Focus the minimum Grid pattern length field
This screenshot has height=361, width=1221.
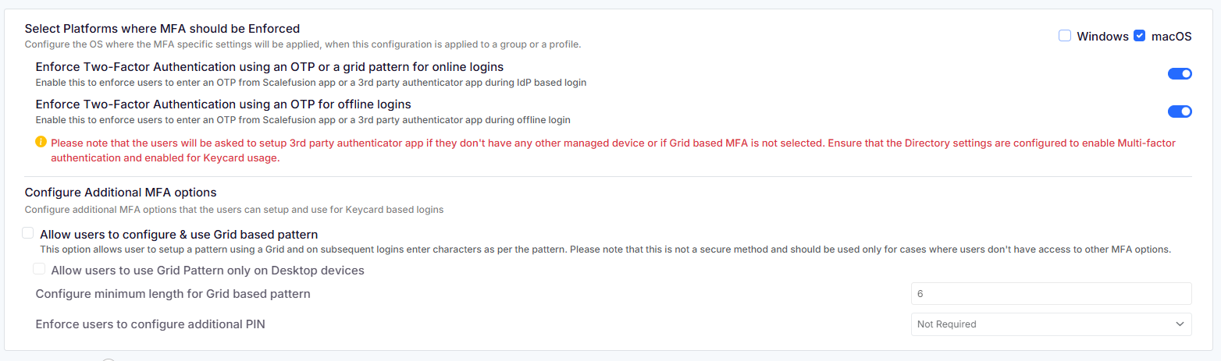[1051, 294]
